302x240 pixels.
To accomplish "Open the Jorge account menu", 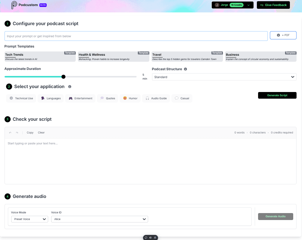I will pyautogui.click(x=232, y=5).
